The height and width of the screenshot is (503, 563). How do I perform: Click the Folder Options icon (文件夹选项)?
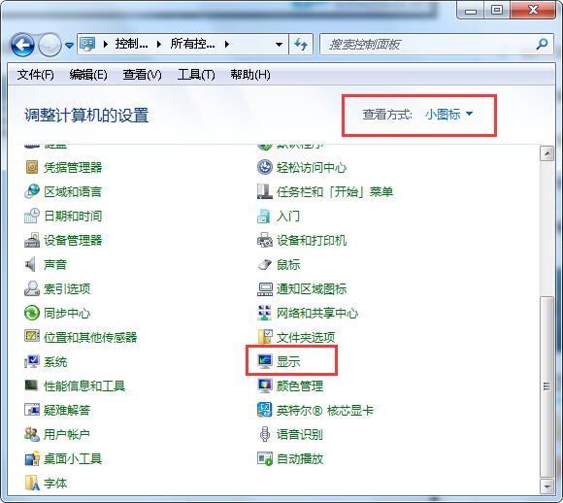pyautogui.click(x=265, y=337)
